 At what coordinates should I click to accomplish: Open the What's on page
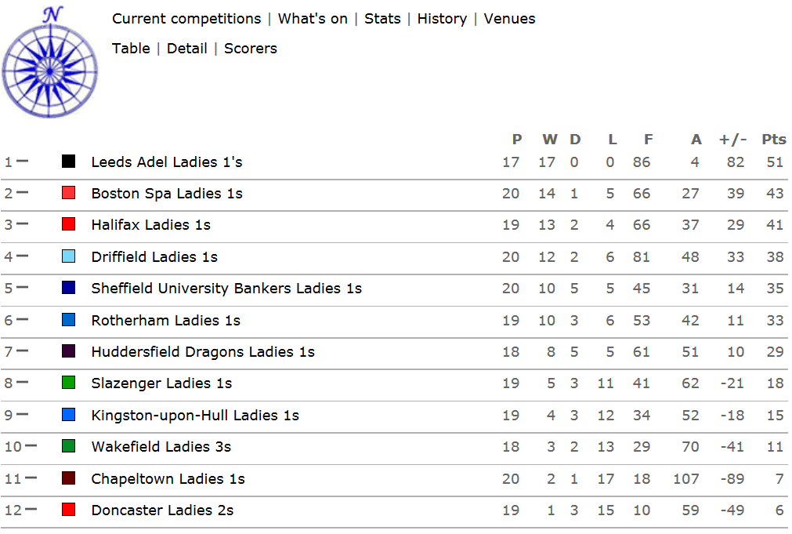pos(313,19)
